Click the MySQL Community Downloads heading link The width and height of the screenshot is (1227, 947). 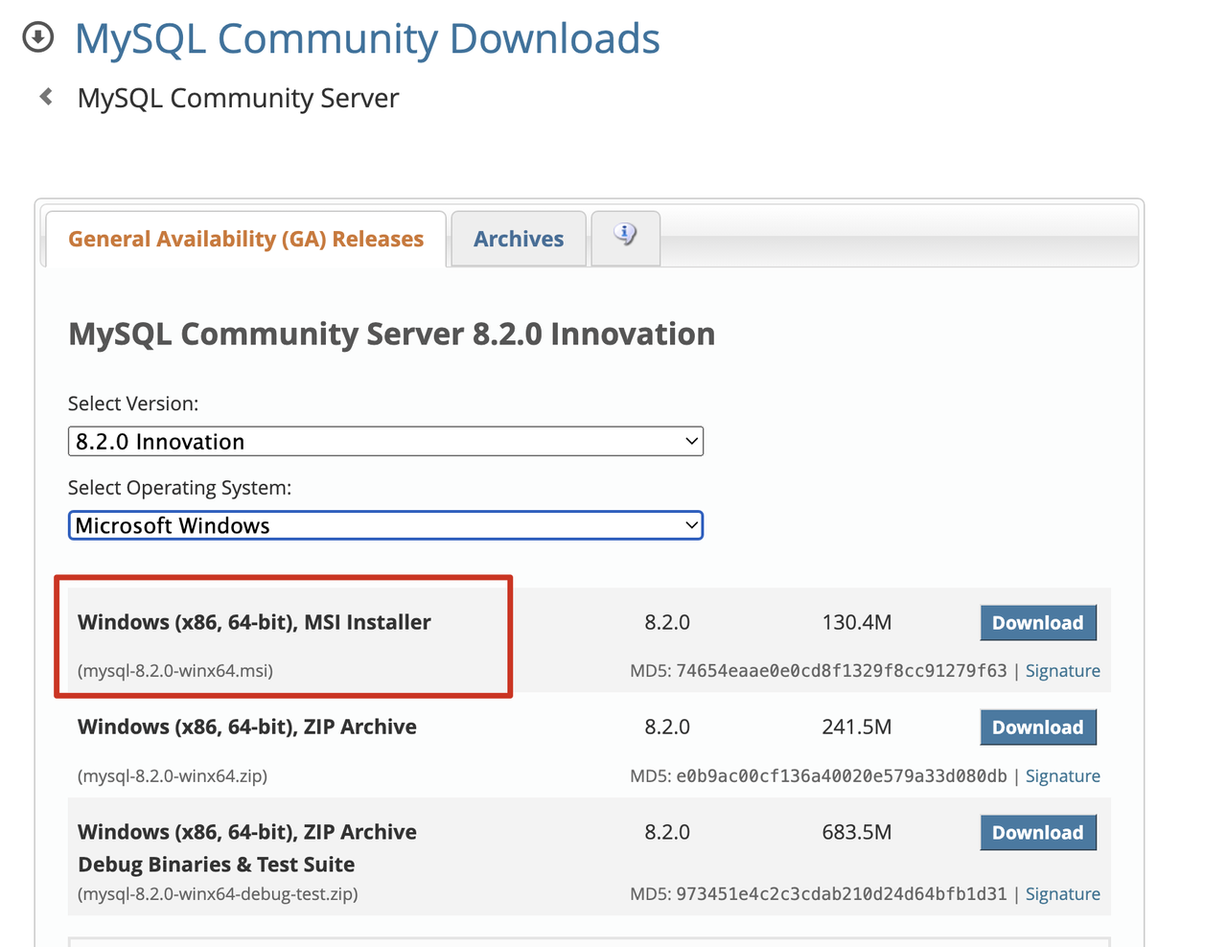point(367,38)
